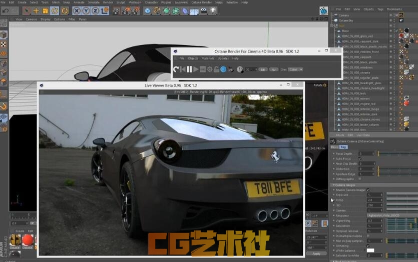Click the blue sphere icon in Octane window
Viewport: 418px width, 262px height.
[x=223, y=69]
